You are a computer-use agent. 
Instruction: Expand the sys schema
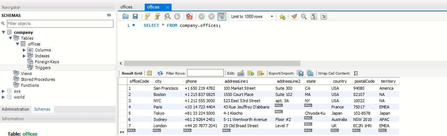(3, 91)
